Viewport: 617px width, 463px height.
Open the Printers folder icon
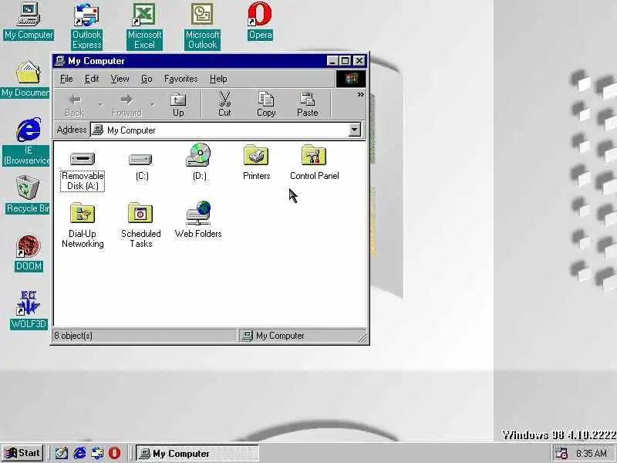point(256,155)
